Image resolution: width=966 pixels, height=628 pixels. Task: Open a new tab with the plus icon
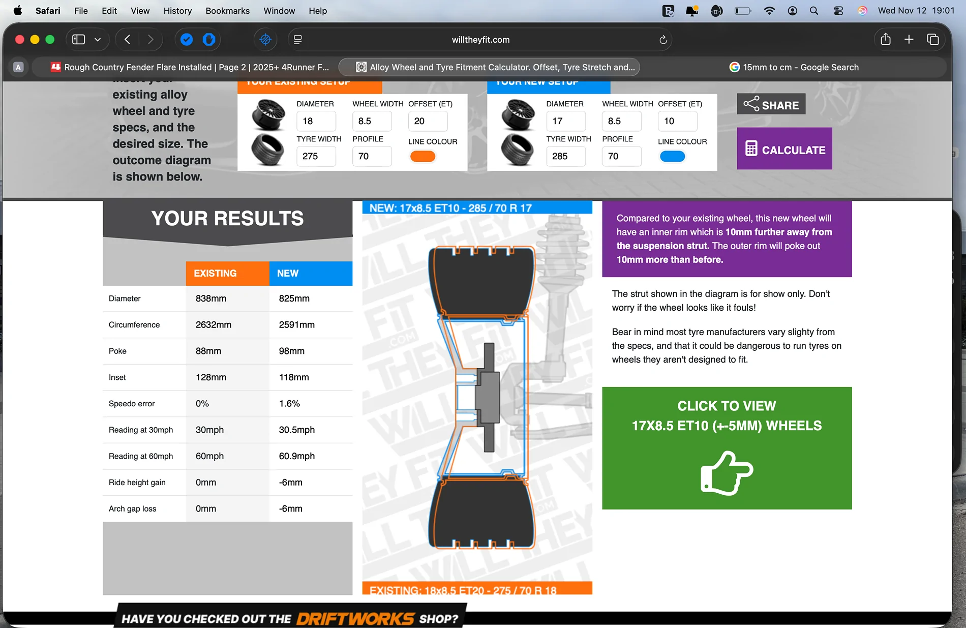tap(908, 39)
